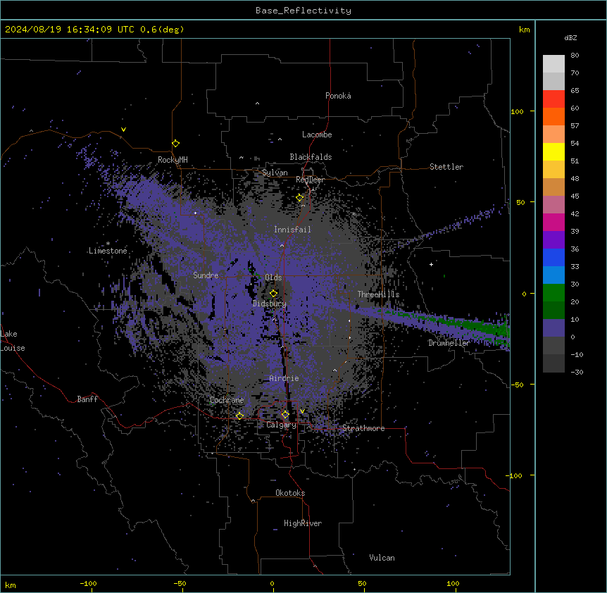Click the dBZ legend heading
Screen dimensions: 607x593
(570, 38)
